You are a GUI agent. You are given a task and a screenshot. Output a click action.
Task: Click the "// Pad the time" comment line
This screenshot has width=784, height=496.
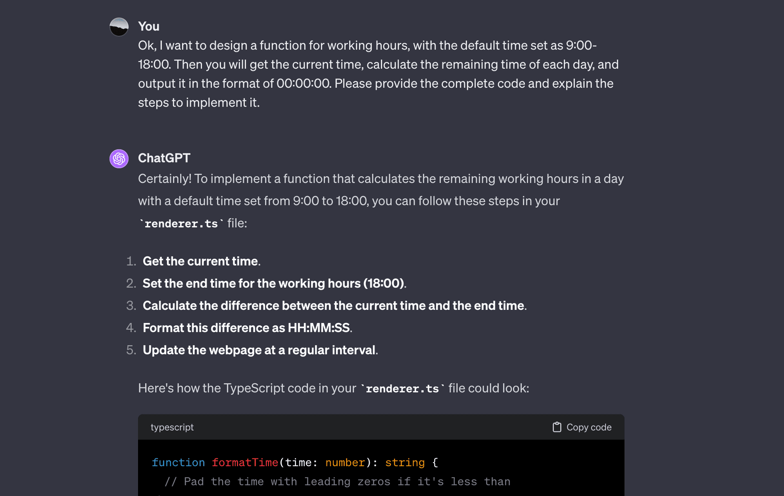pos(337,482)
